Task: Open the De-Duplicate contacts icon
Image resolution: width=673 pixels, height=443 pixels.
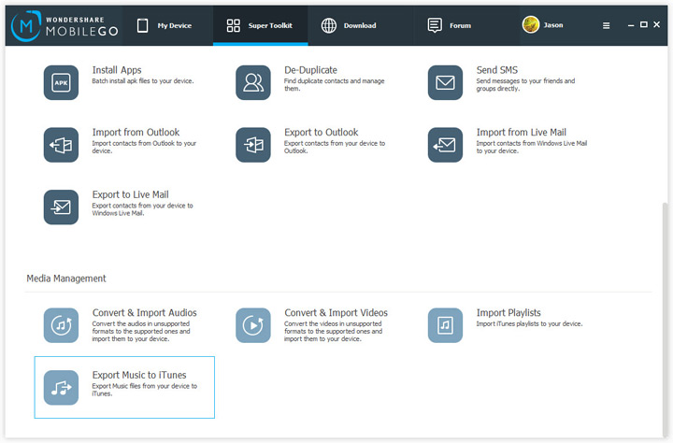Action: click(x=253, y=82)
